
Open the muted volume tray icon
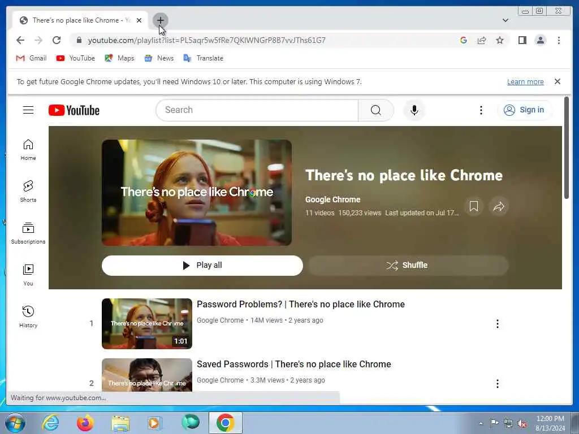pyautogui.click(x=522, y=423)
